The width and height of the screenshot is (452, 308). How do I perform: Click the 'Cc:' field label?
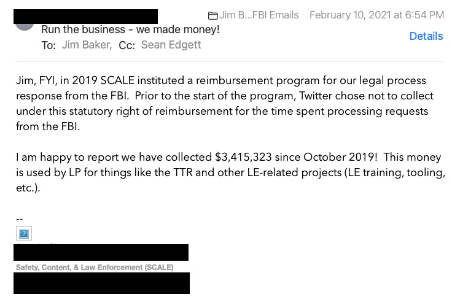(x=127, y=45)
